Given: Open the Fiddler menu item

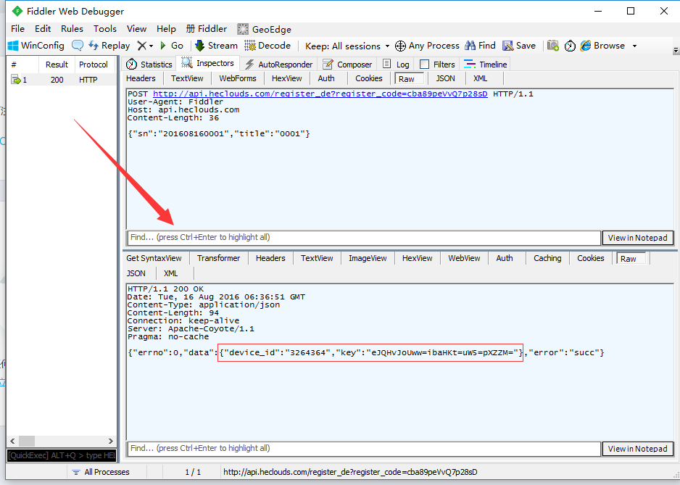Looking at the screenshot, I should 207,29.
